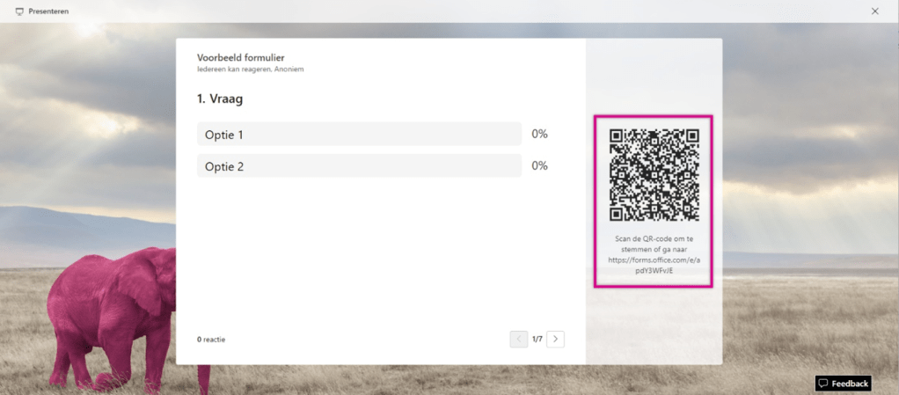
Task: Click the "0 reactie" response counter
Action: coord(211,339)
